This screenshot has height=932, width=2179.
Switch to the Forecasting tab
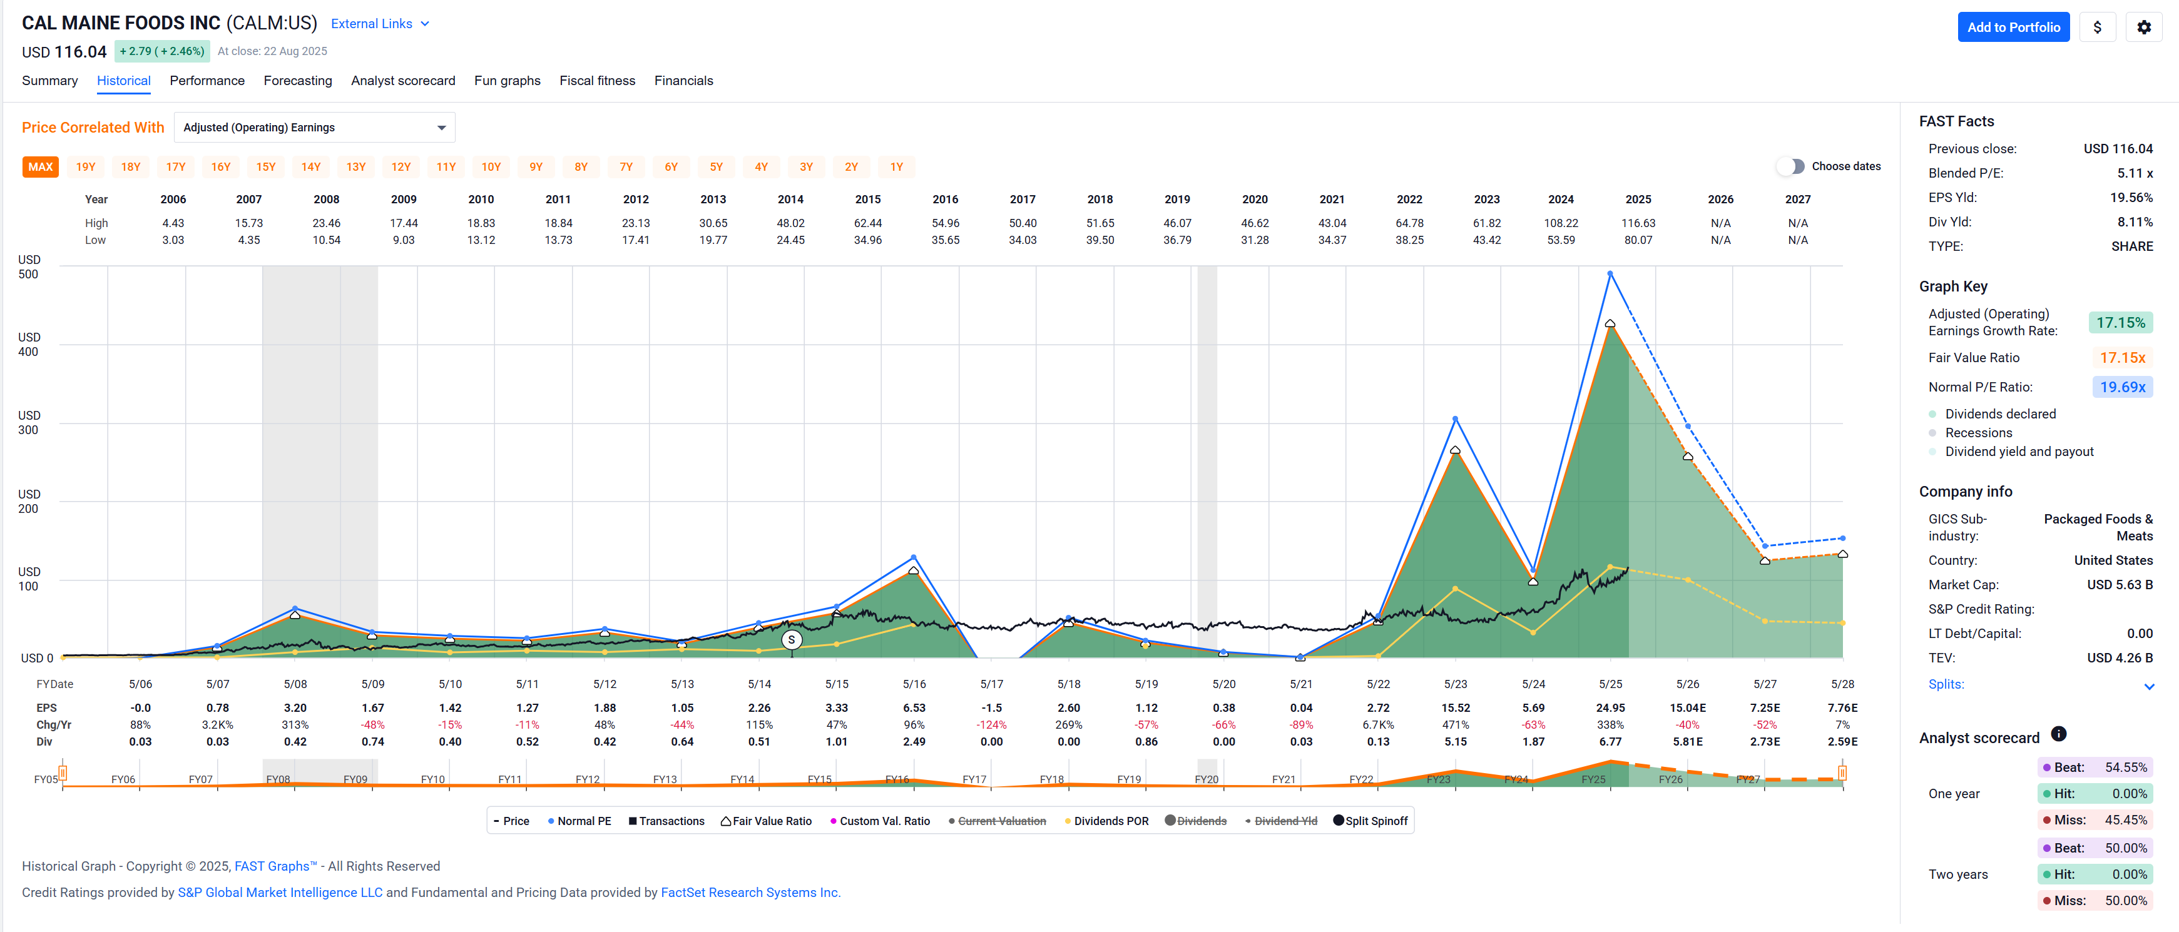click(297, 80)
